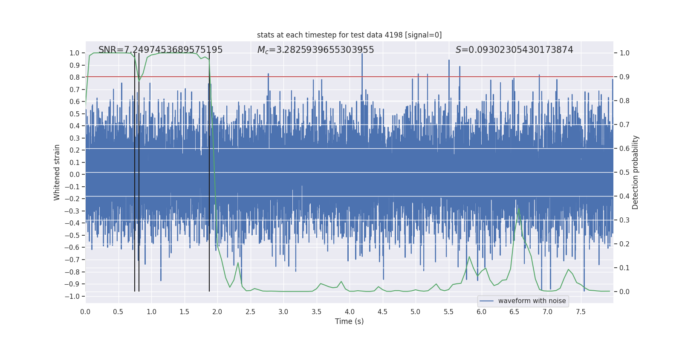Screen dimensions: 682x341
Task: Click the 7.5 tick label on time axis
Action: pos(581,312)
